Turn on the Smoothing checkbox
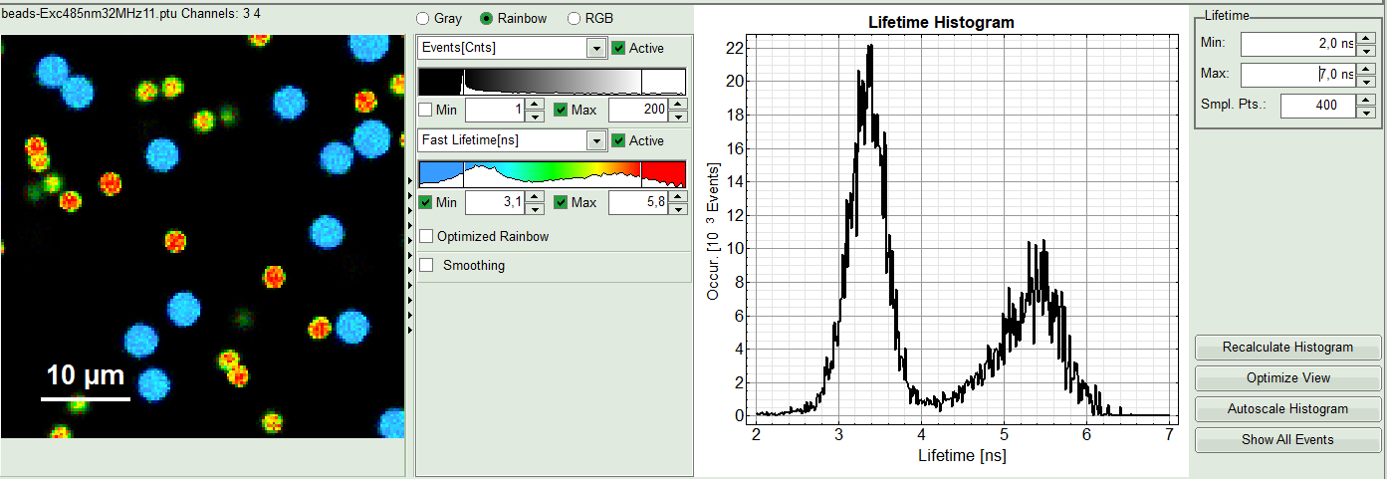Viewport: 1387px width, 479px height. [x=426, y=265]
